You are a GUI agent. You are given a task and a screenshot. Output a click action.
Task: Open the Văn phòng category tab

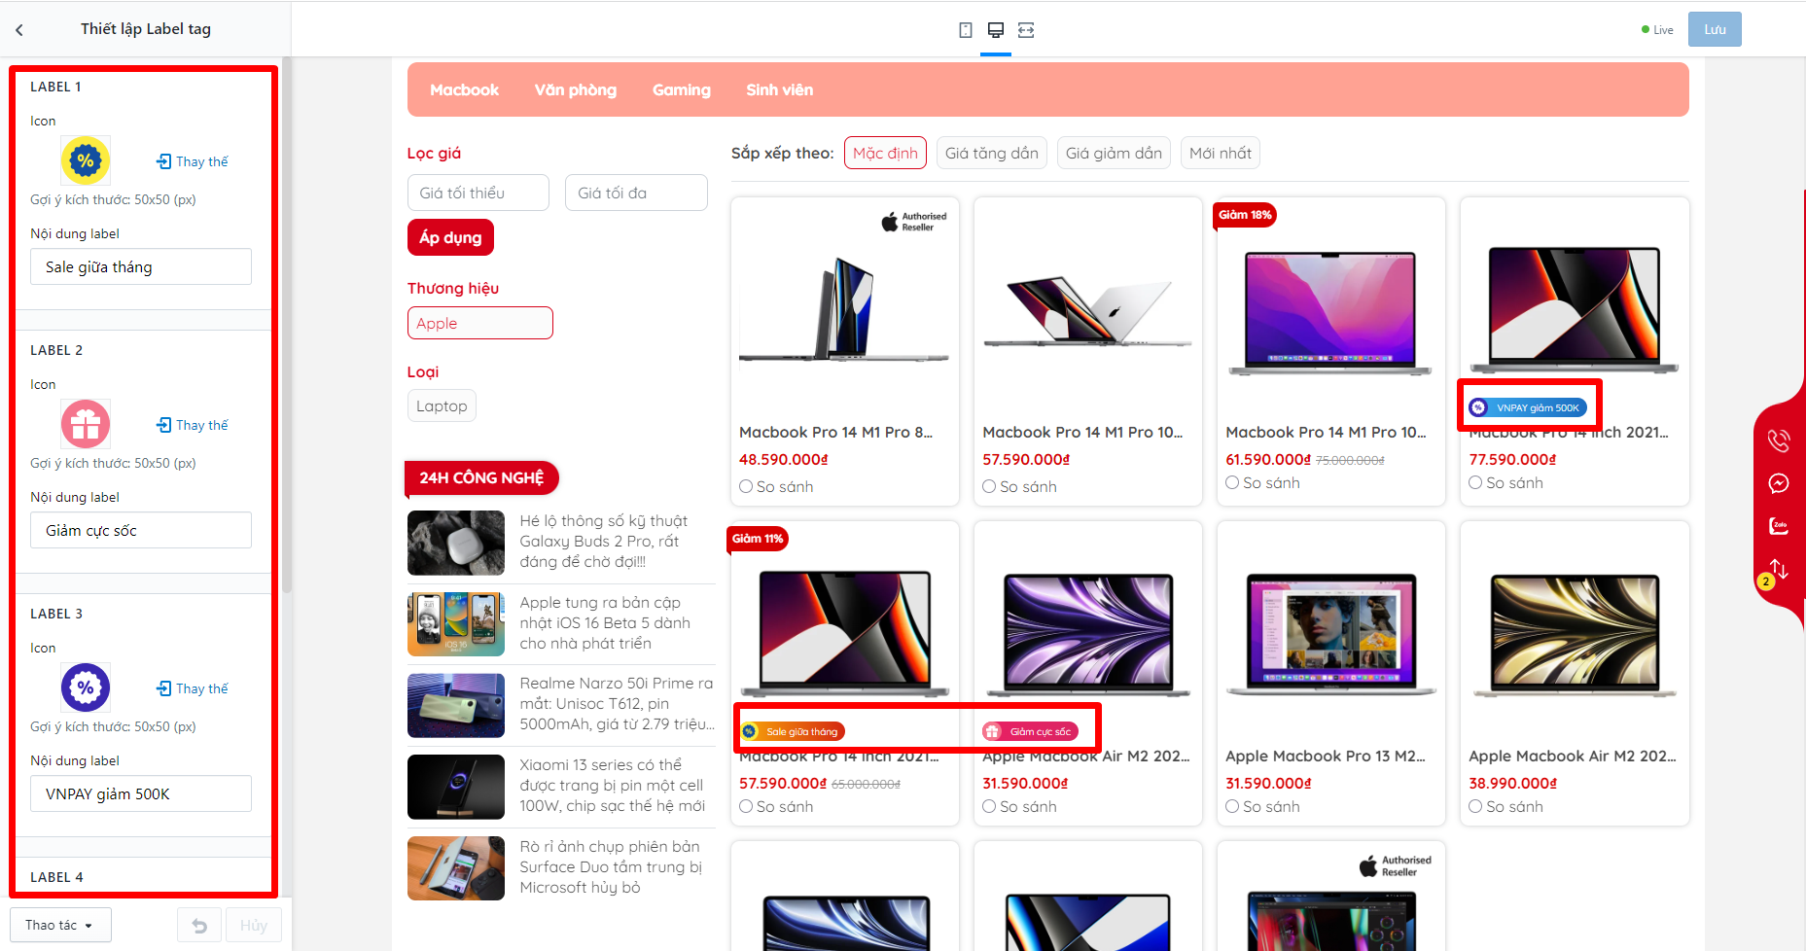coord(576,89)
